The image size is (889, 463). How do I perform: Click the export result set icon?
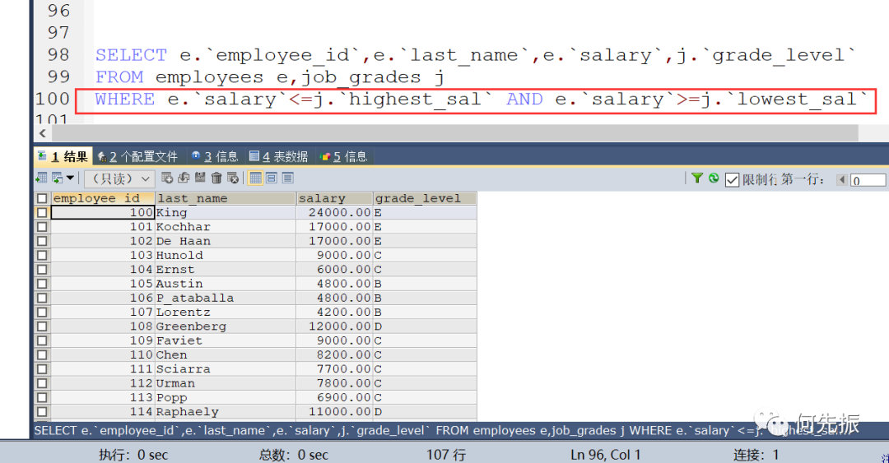(41, 178)
